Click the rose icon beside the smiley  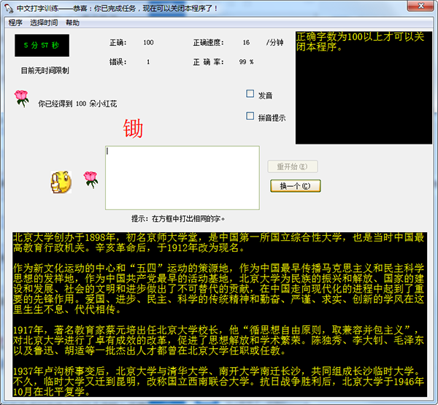[x=91, y=180]
